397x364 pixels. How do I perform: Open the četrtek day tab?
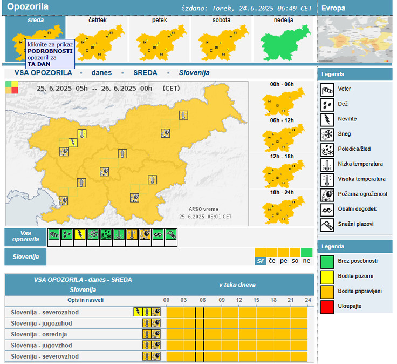[x=98, y=39]
